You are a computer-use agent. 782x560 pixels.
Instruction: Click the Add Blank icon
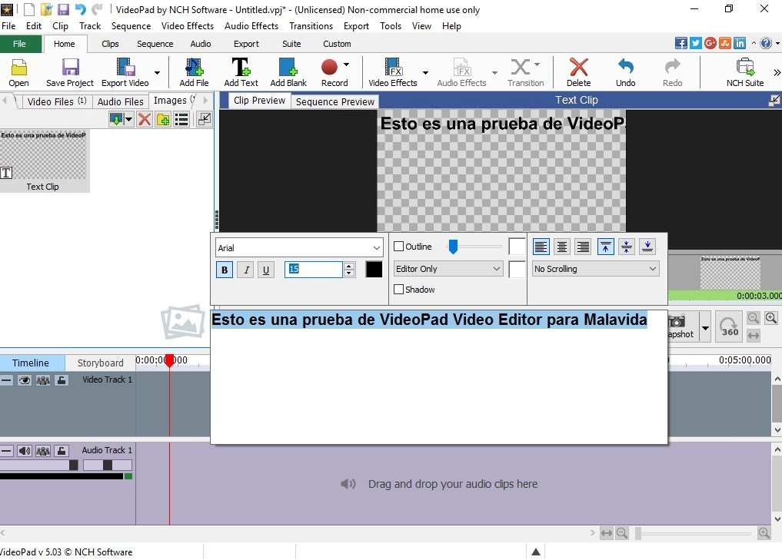click(x=288, y=72)
